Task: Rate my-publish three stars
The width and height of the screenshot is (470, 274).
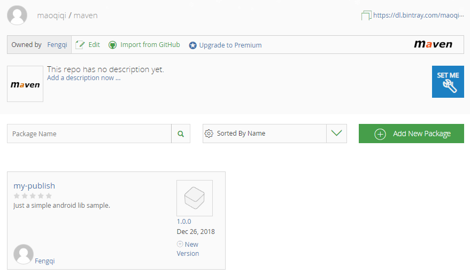Action: point(33,196)
